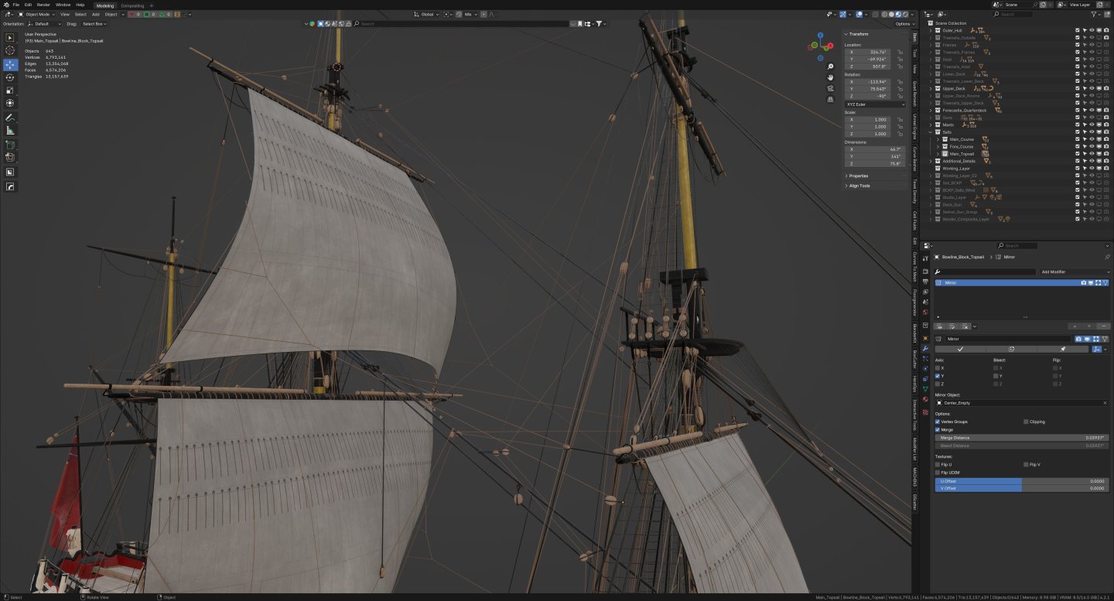This screenshot has height=601, width=1114.
Task: Open the viewport Options popover
Action: coord(904,24)
